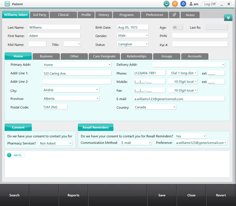Click the Alerts info icon
Screen dimensions: 236x206
[x=9, y=155]
